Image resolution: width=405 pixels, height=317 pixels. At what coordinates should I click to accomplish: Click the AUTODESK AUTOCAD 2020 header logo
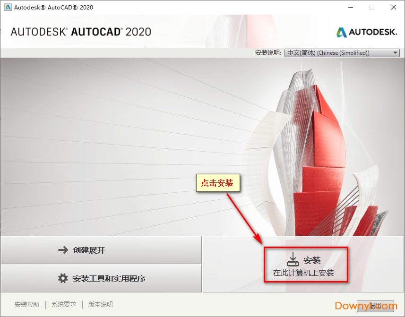[81, 32]
